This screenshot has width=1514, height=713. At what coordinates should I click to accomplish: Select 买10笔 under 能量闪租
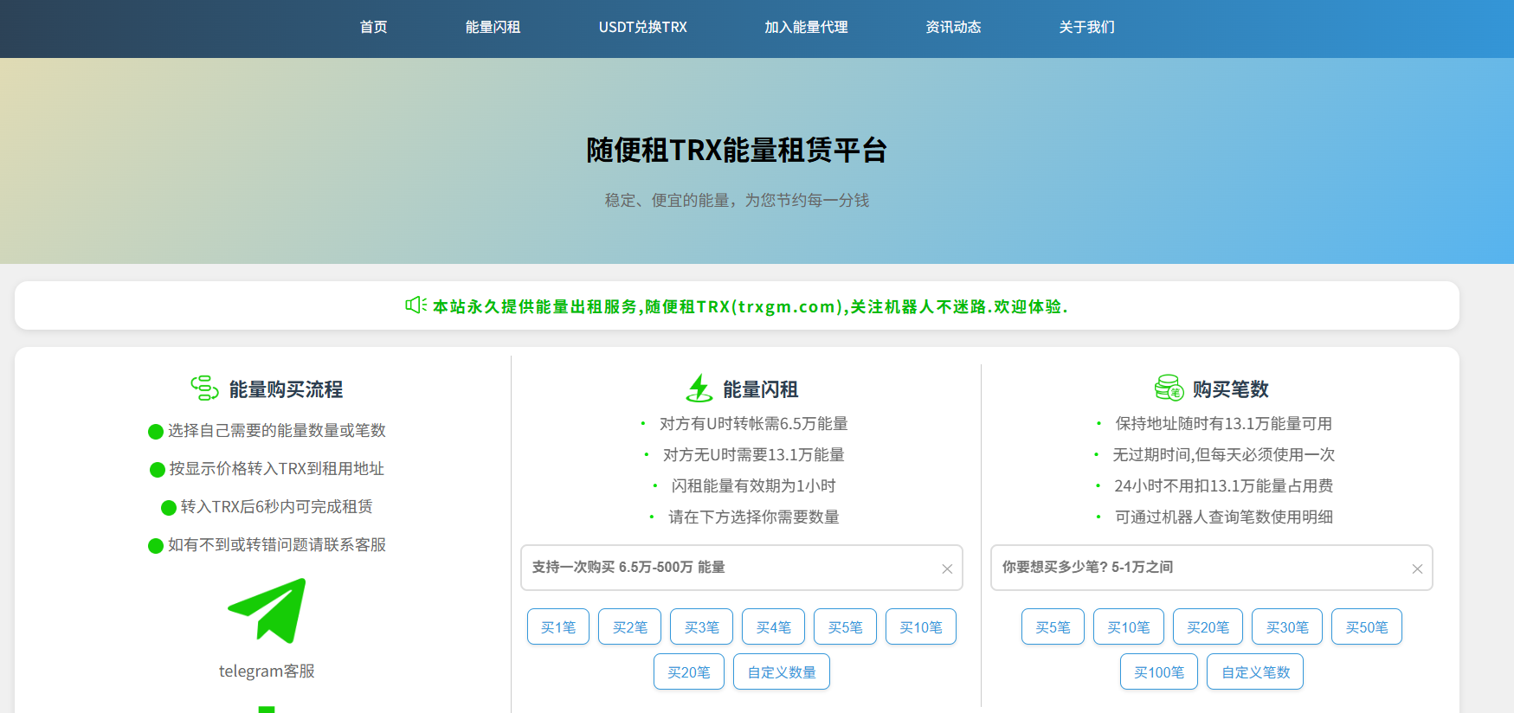coord(921,627)
